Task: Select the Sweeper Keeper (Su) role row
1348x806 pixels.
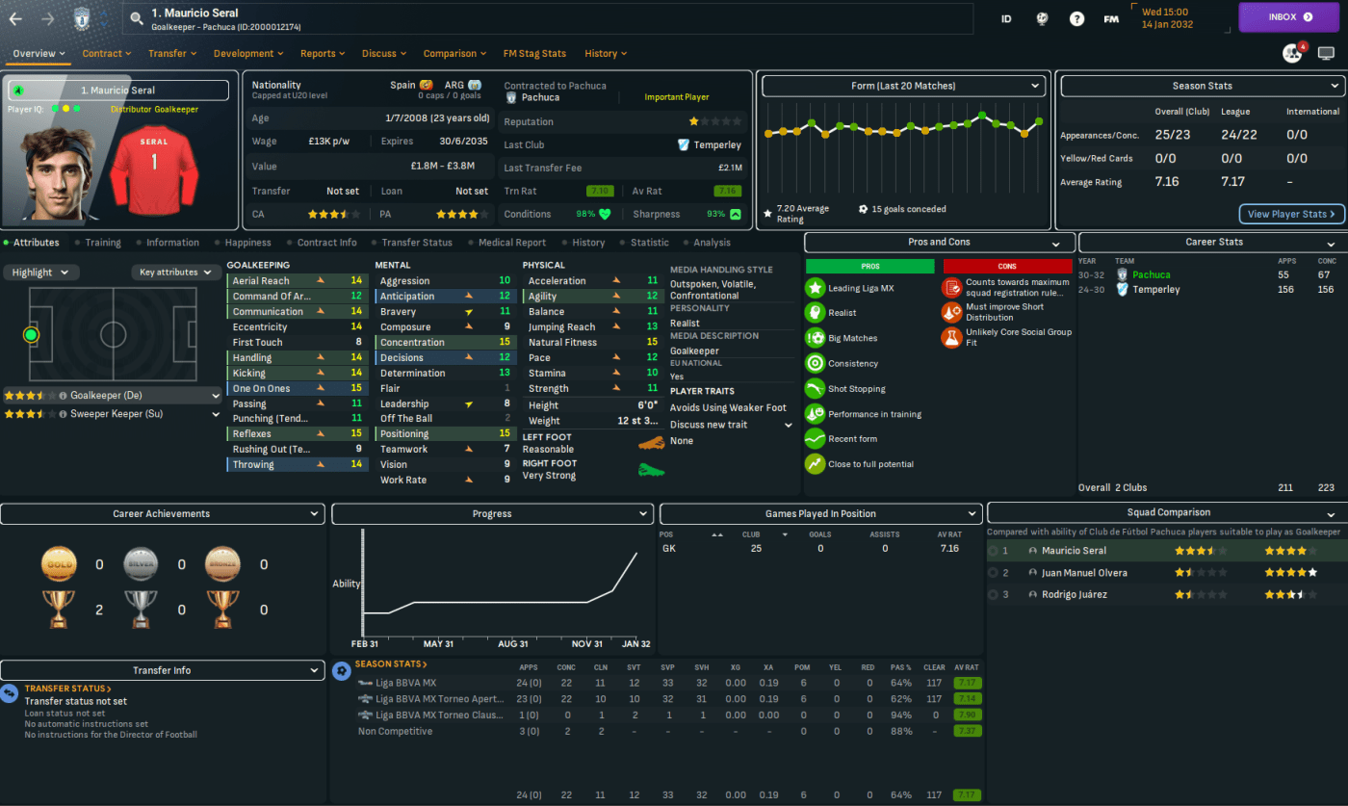Action: point(113,414)
